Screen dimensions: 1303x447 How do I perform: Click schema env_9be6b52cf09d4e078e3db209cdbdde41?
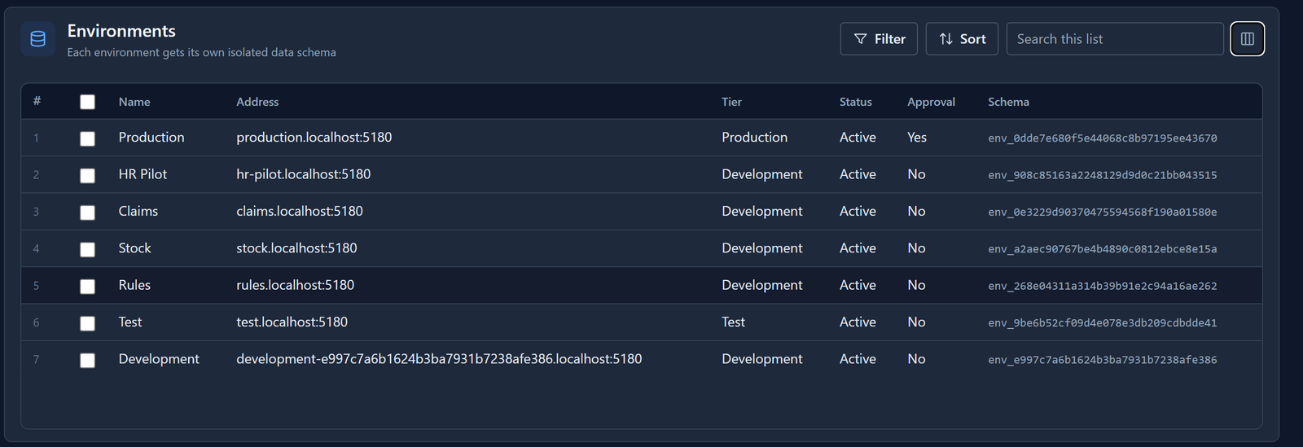[x=1103, y=323]
